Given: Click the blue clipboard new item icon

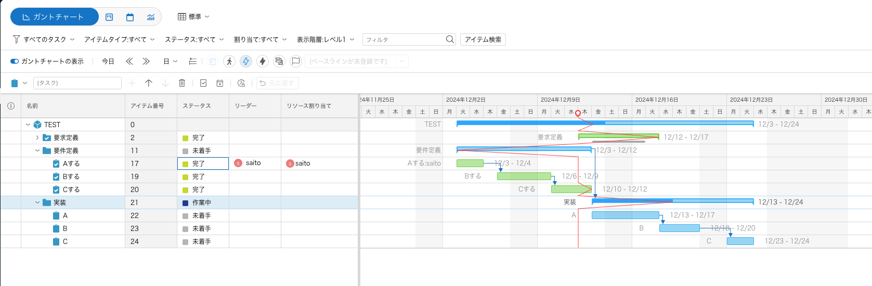Looking at the screenshot, I should (15, 83).
